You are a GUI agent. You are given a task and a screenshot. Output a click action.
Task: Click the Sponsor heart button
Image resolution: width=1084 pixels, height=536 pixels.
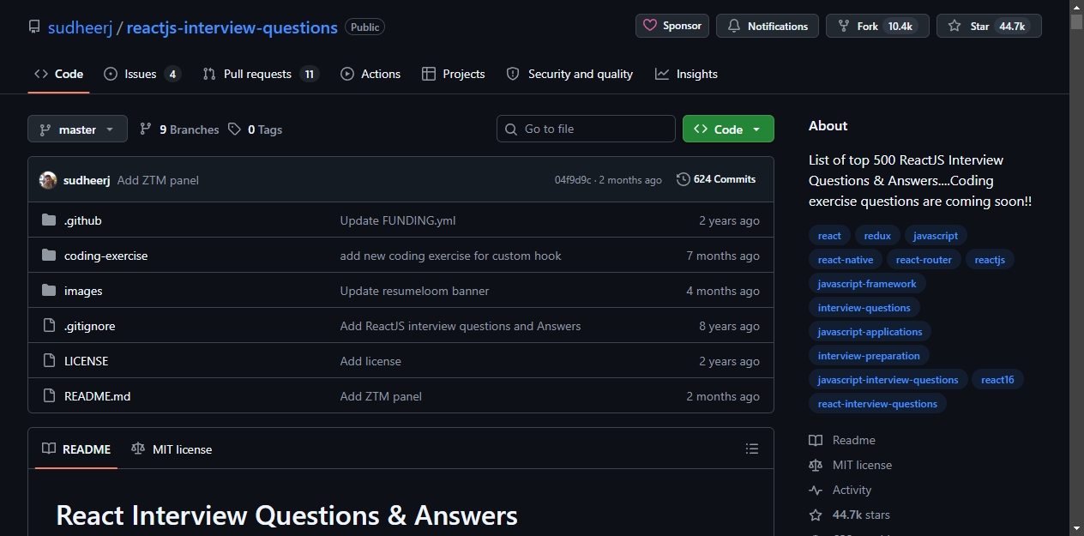(x=672, y=26)
